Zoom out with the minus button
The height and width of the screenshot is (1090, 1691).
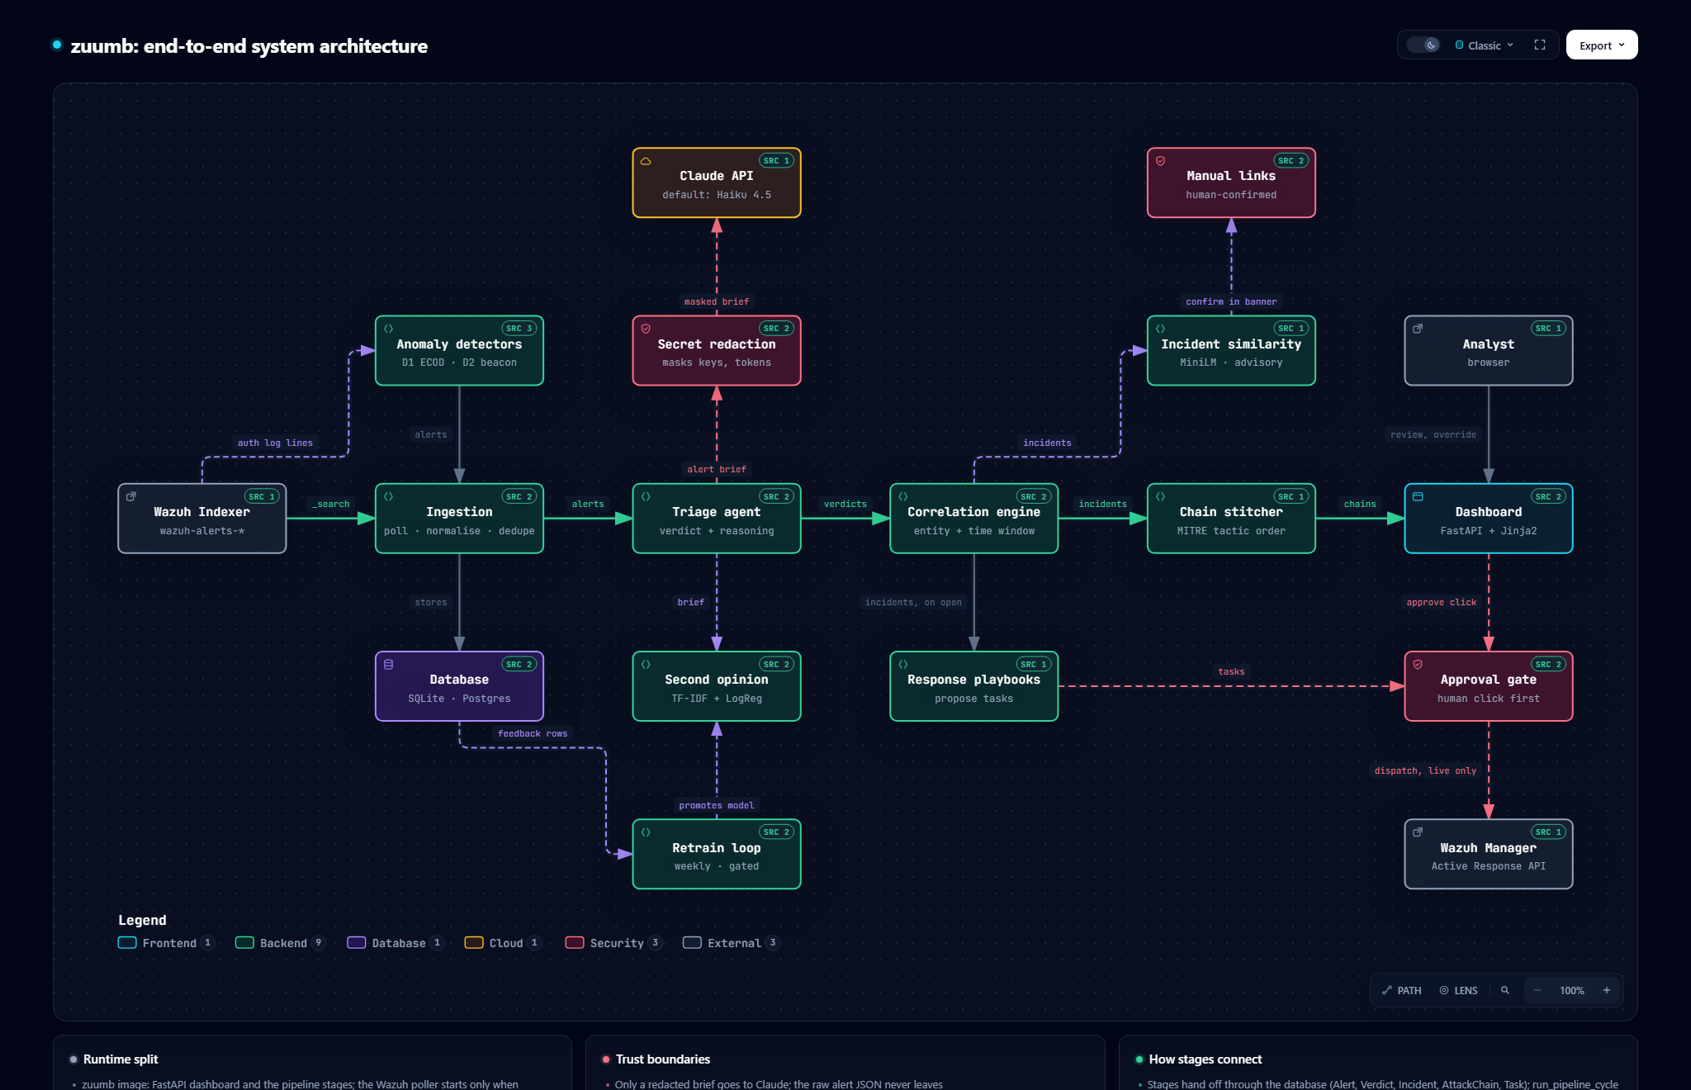click(x=1537, y=990)
